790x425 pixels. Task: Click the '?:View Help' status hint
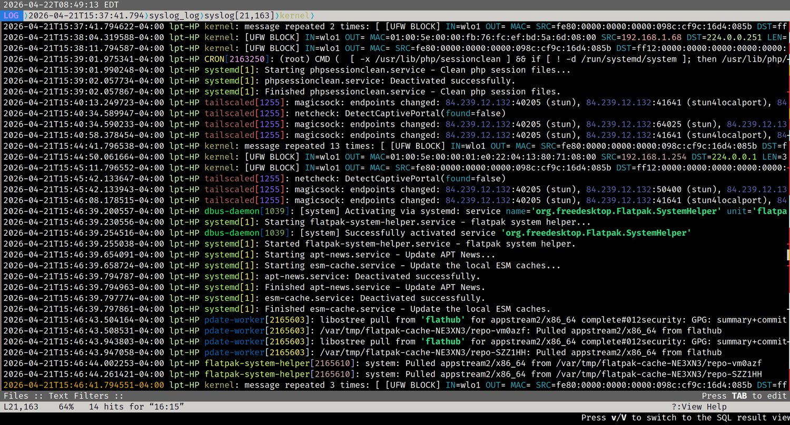[x=699, y=407]
